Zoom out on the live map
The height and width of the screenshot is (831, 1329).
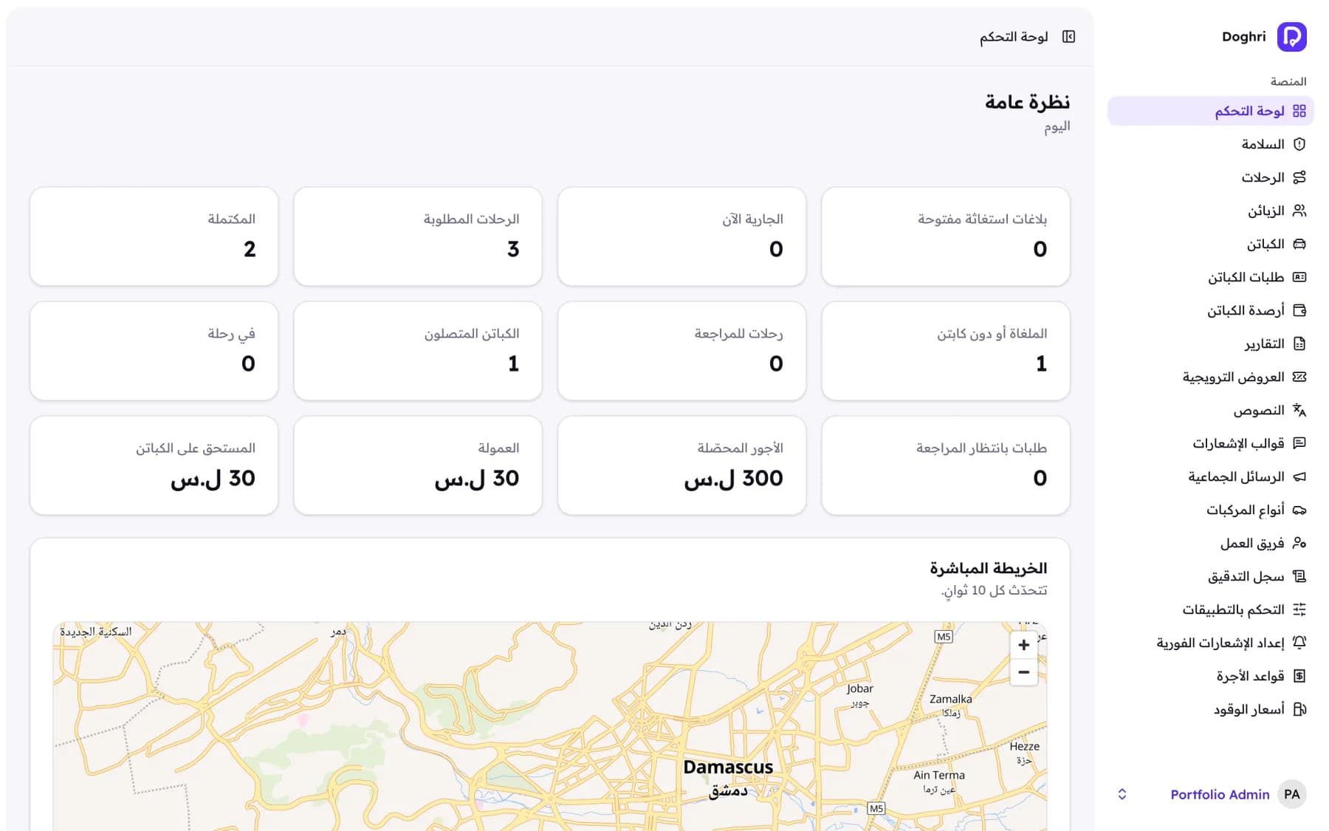[1023, 672]
